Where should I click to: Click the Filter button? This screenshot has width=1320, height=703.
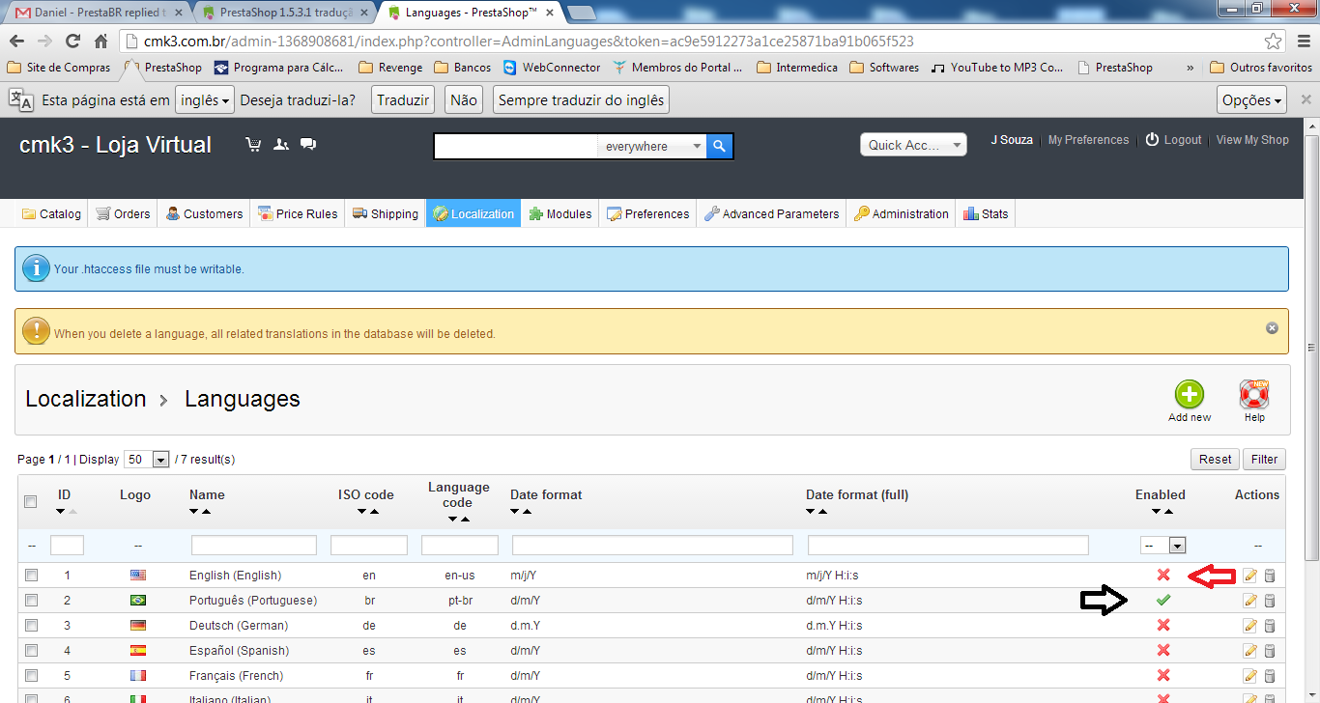coord(1264,460)
